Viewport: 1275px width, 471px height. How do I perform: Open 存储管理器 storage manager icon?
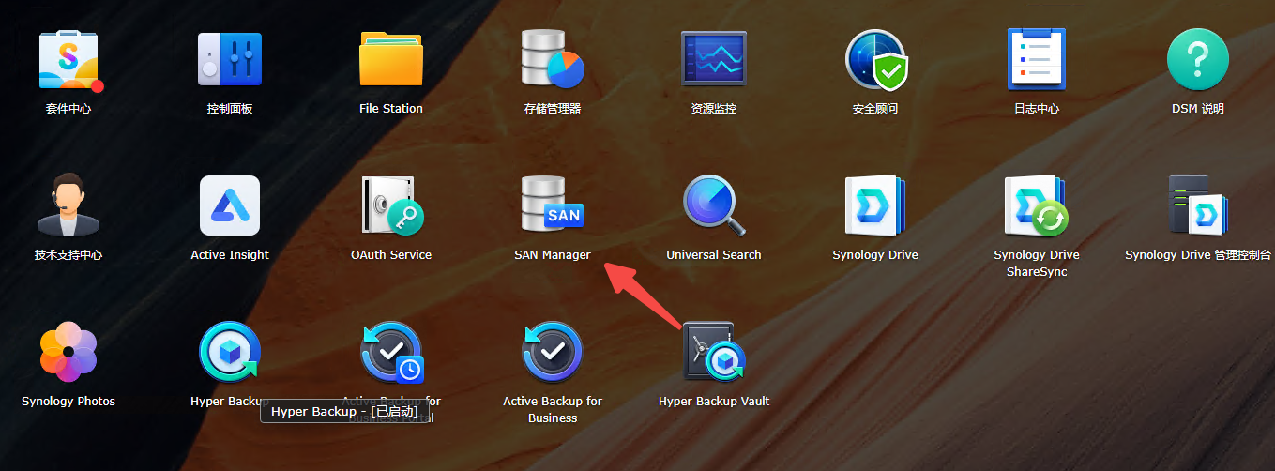tap(553, 59)
